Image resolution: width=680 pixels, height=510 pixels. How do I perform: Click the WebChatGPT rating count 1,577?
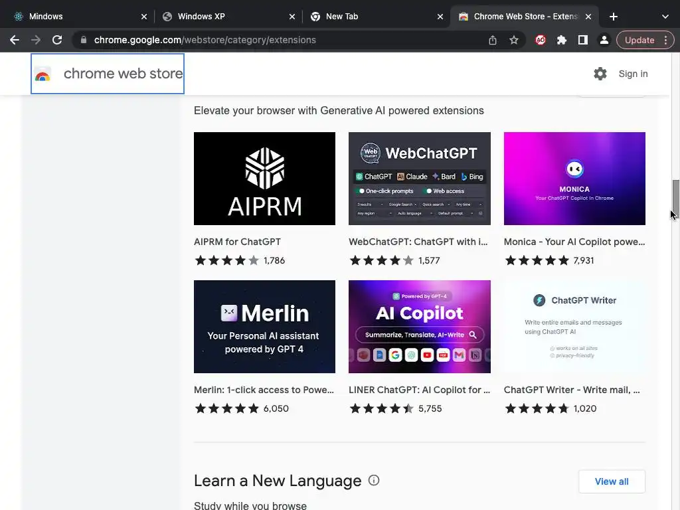click(429, 260)
